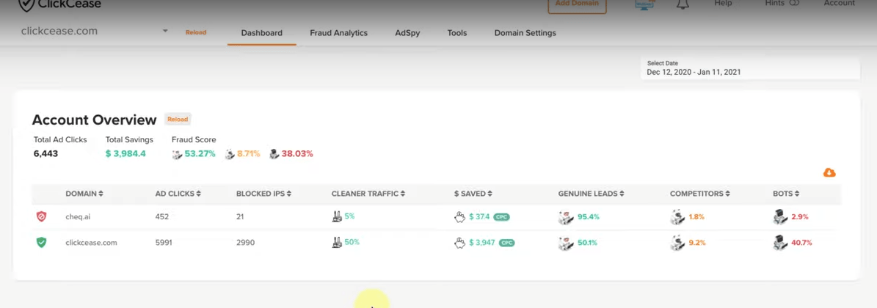The height and width of the screenshot is (308, 877).
Task: Open the Help menu
Action: coord(723,4)
